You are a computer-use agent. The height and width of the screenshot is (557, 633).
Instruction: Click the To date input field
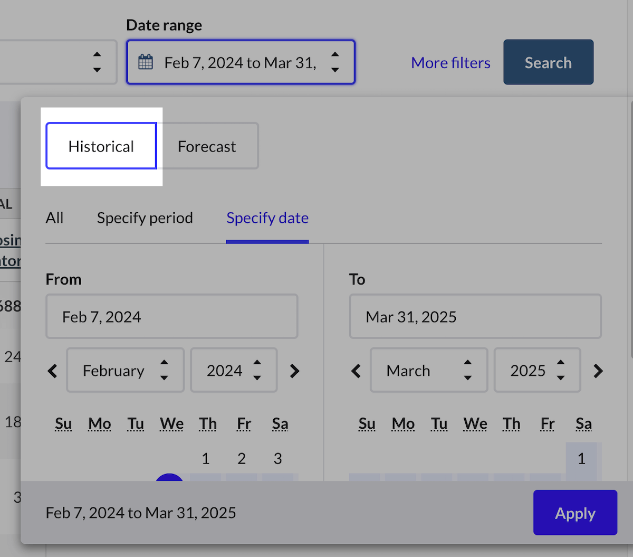tap(475, 316)
